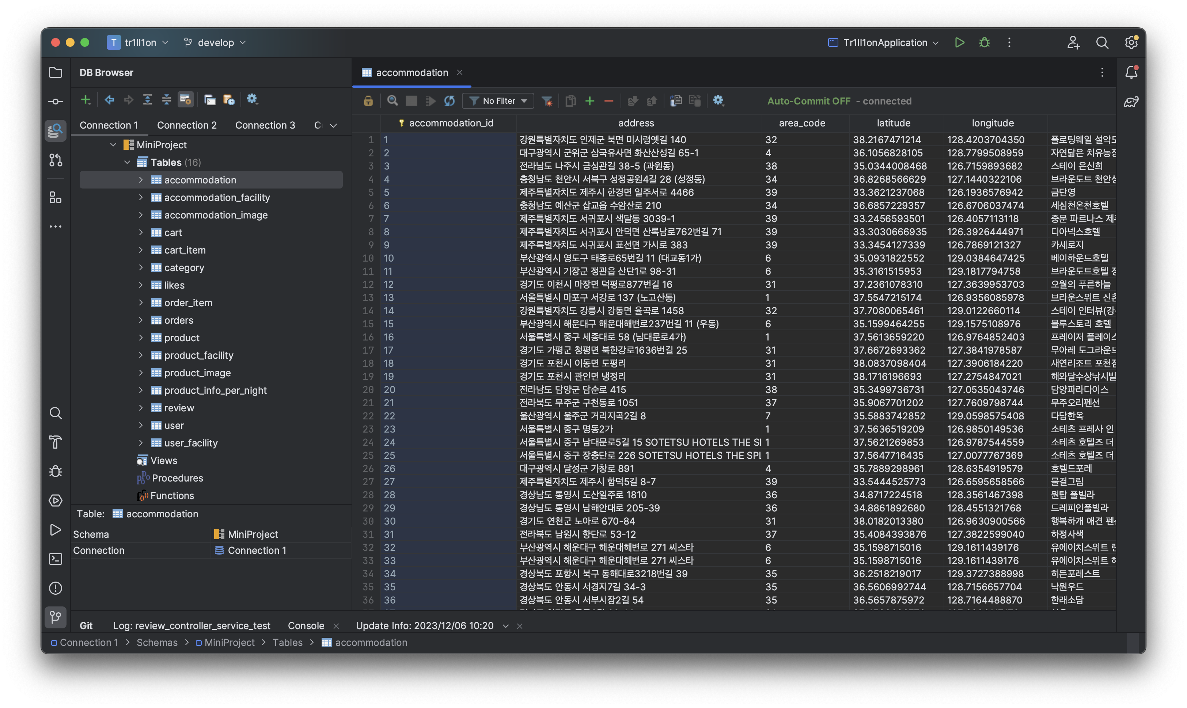The width and height of the screenshot is (1187, 708).
Task: Run Tr1ll1onApplication with the play button
Action: pyautogui.click(x=959, y=42)
